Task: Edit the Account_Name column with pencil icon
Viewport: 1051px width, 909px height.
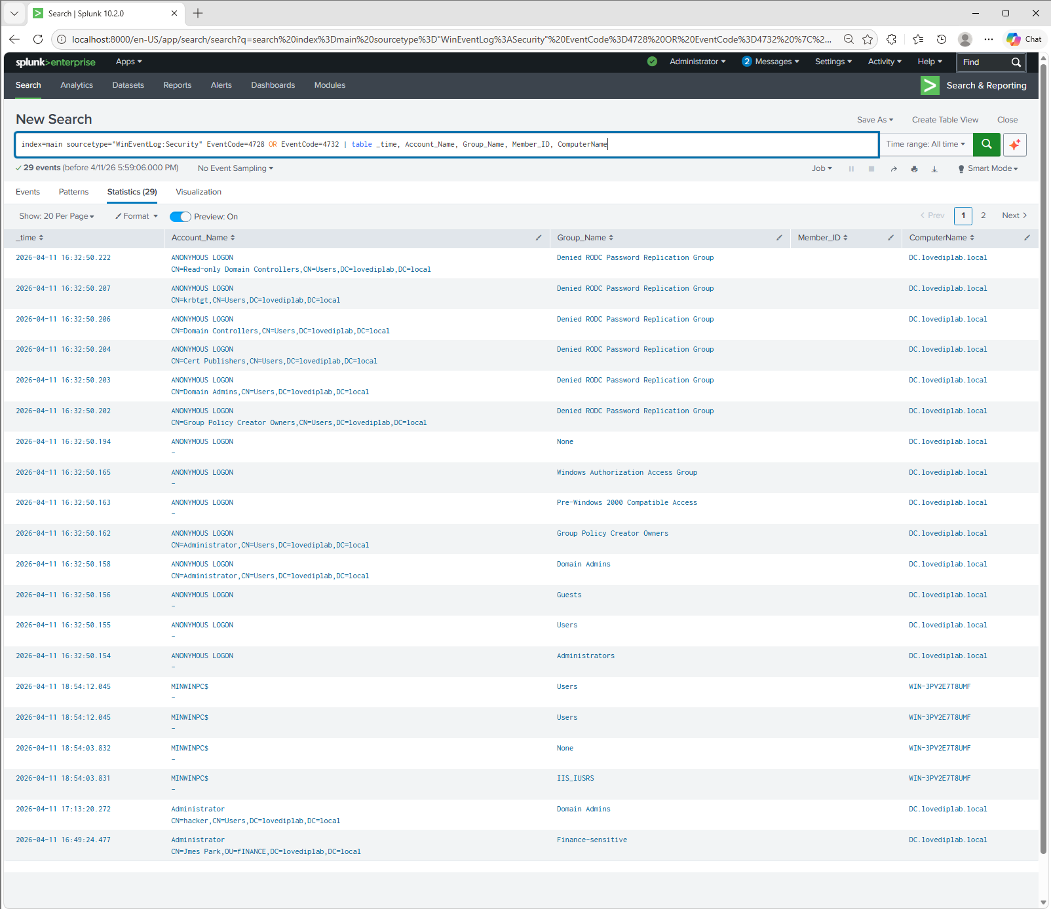Action: pyautogui.click(x=539, y=238)
